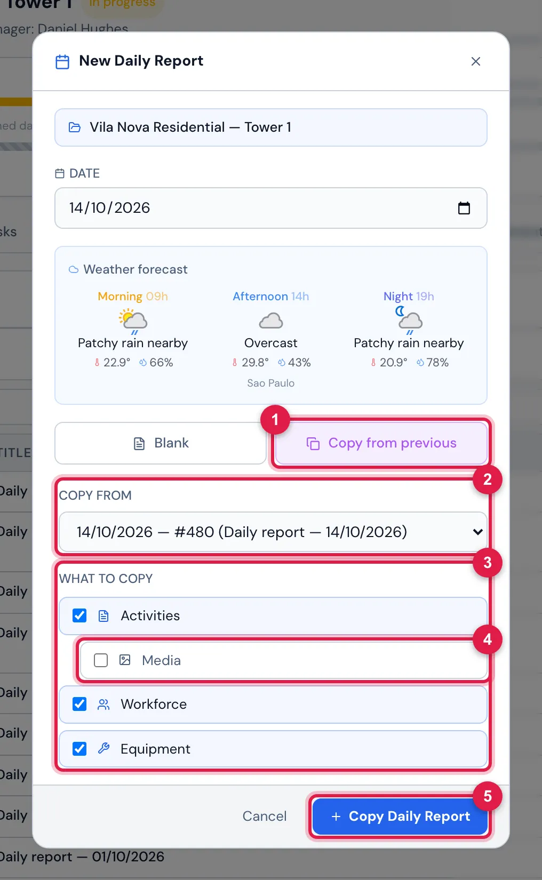
Task: Click the Afternoon humidity droplet icon at 43%
Action: point(282,363)
